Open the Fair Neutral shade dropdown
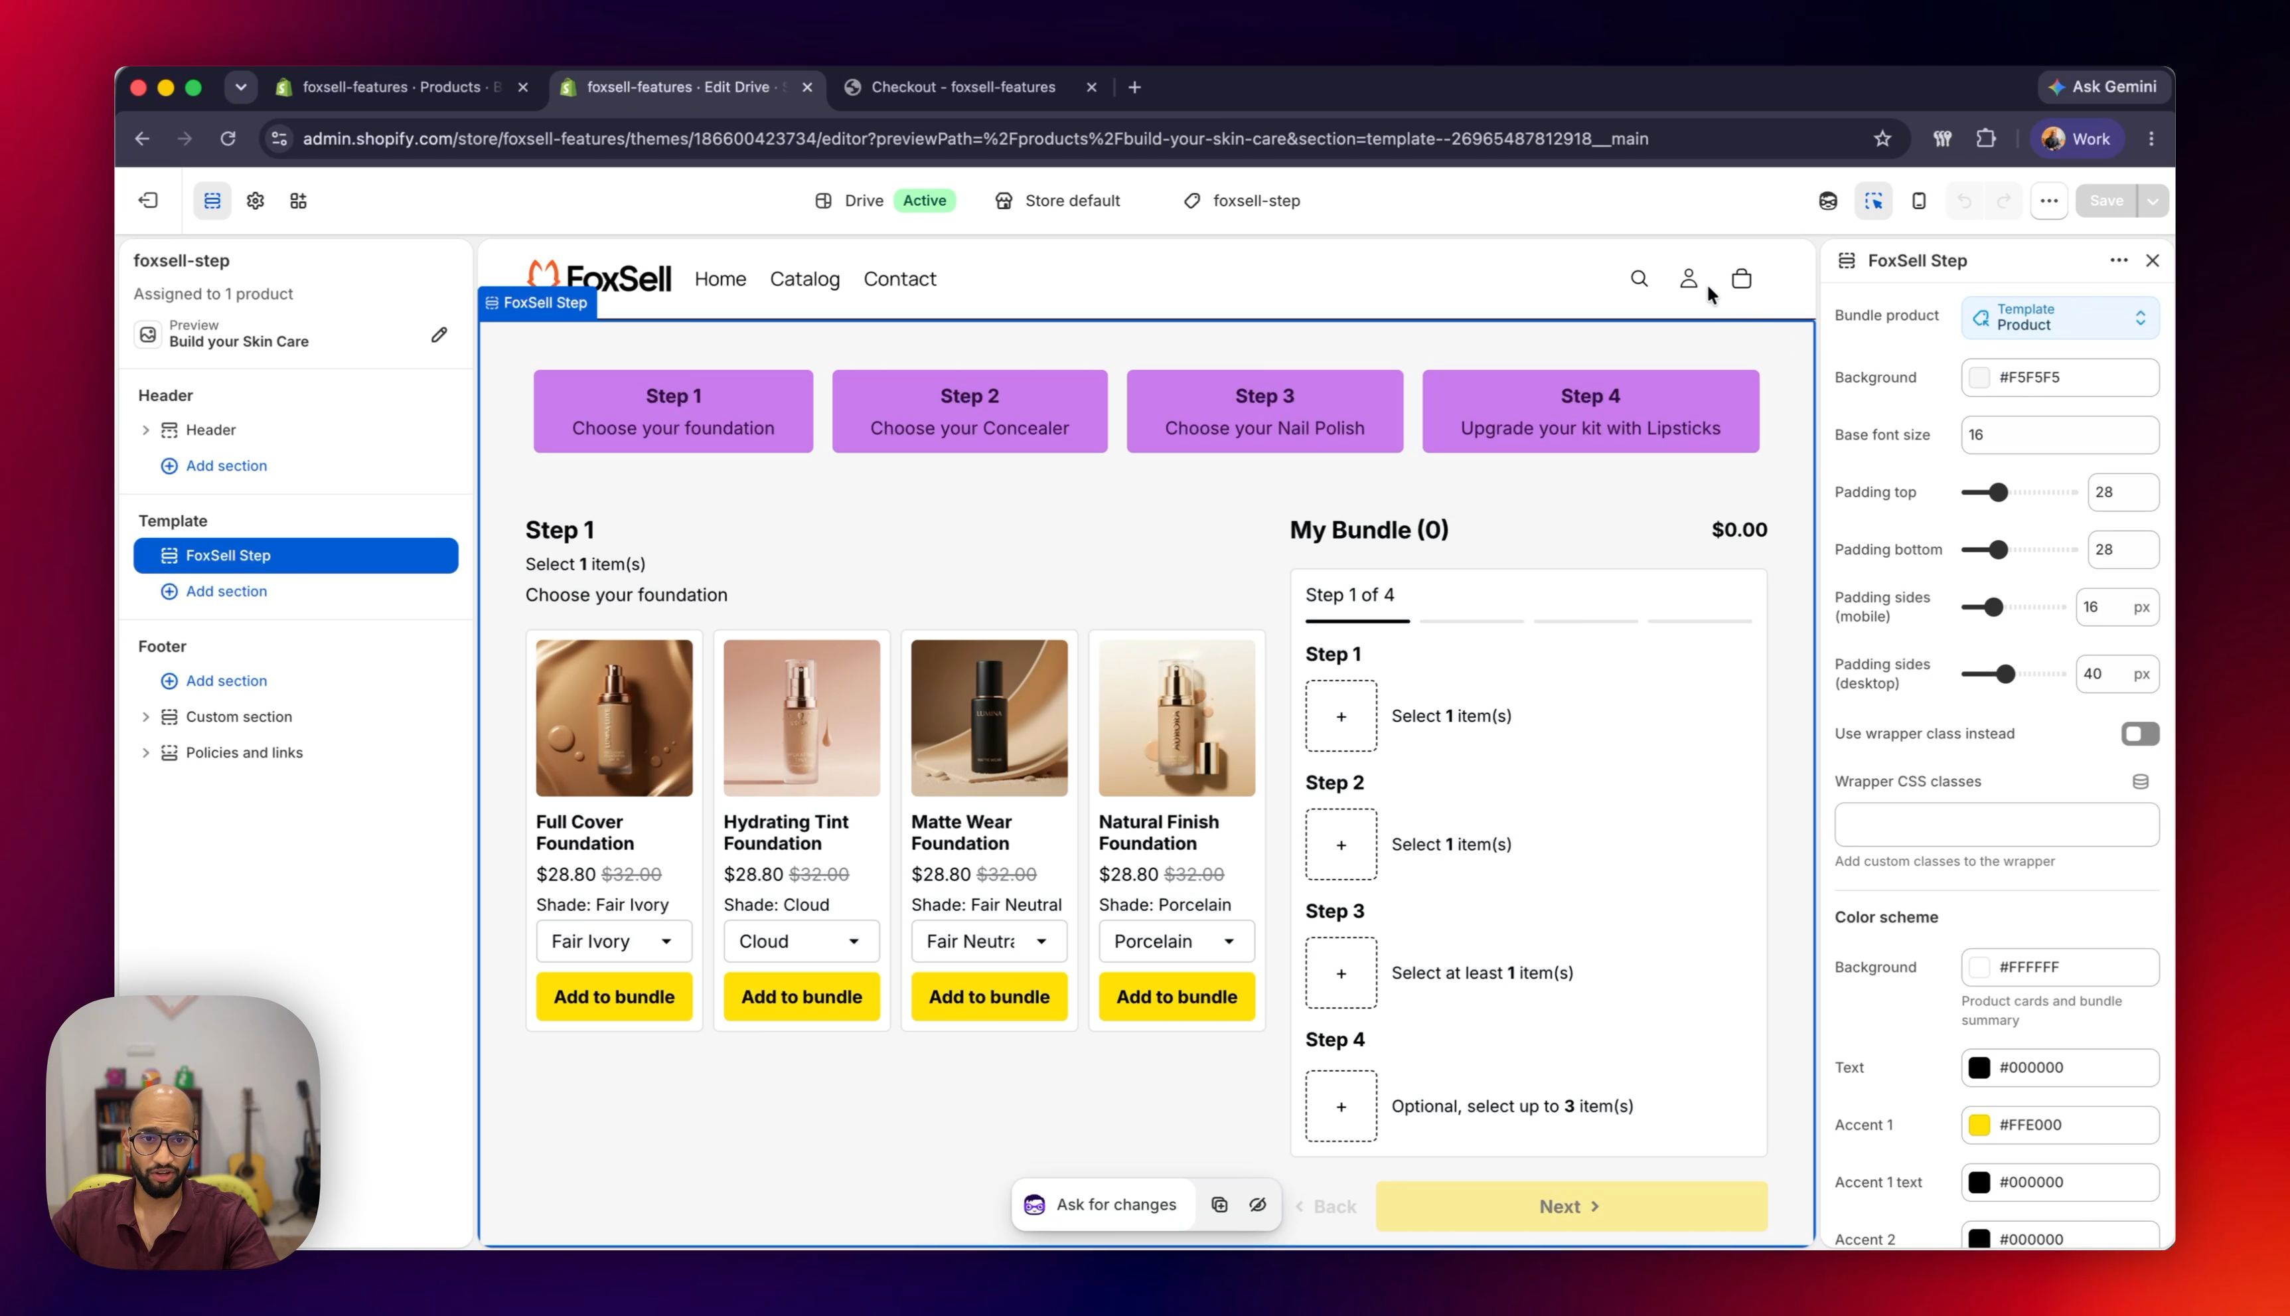This screenshot has width=2290, height=1316. tap(989, 941)
